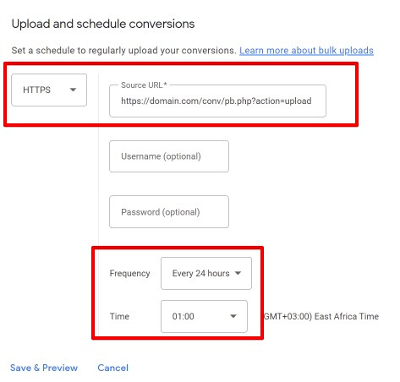Click the Source URL* floating label
This screenshot has width=400, height=382.
[144, 85]
